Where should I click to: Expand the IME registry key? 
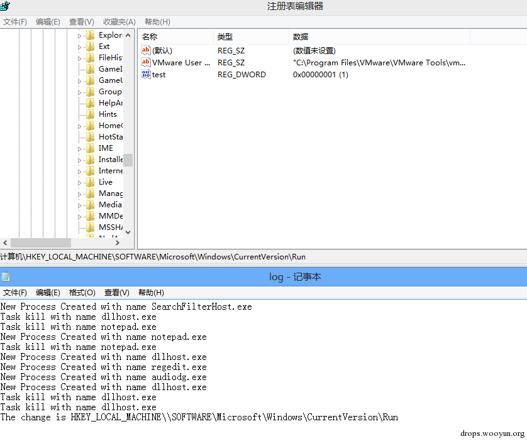(79, 149)
